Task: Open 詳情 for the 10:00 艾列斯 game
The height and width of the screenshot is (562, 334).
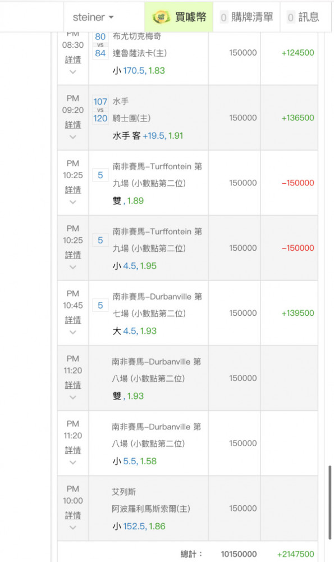Action: (73, 515)
